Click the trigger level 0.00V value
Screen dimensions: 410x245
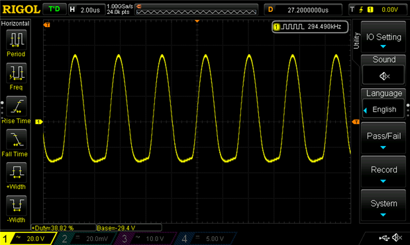[x=389, y=10]
